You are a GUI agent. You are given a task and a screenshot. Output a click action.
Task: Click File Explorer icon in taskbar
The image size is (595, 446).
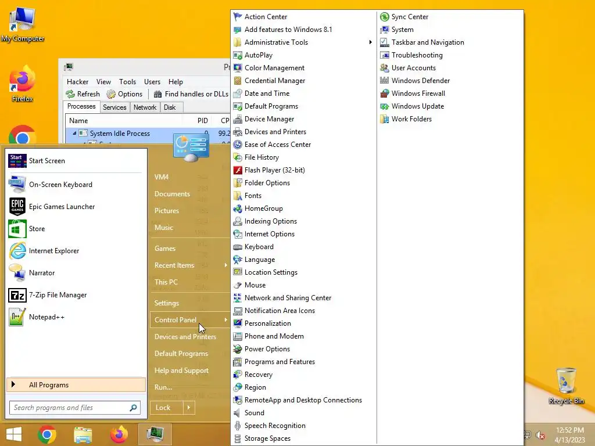(x=83, y=434)
